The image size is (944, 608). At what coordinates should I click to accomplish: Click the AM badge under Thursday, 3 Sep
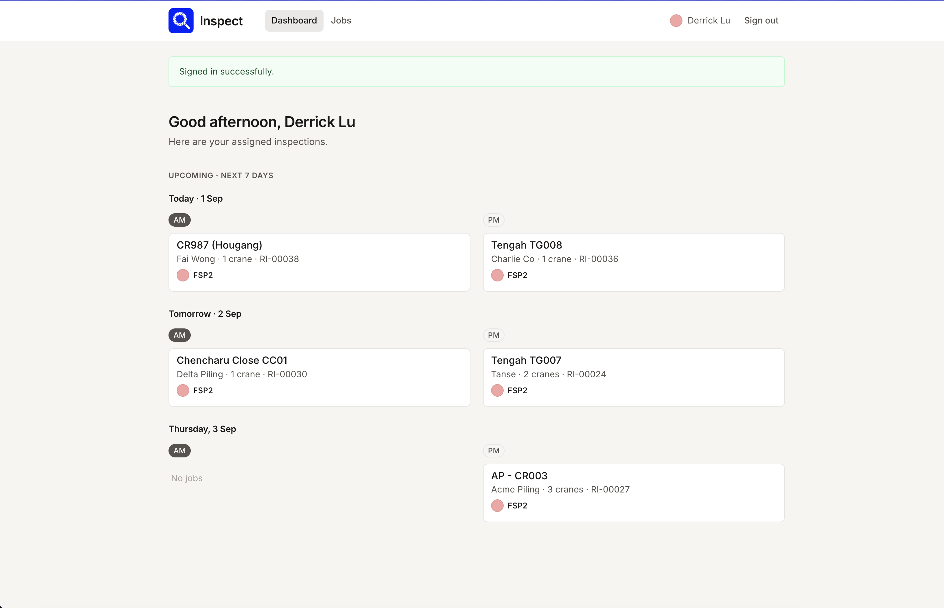pyautogui.click(x=180, y=451)
